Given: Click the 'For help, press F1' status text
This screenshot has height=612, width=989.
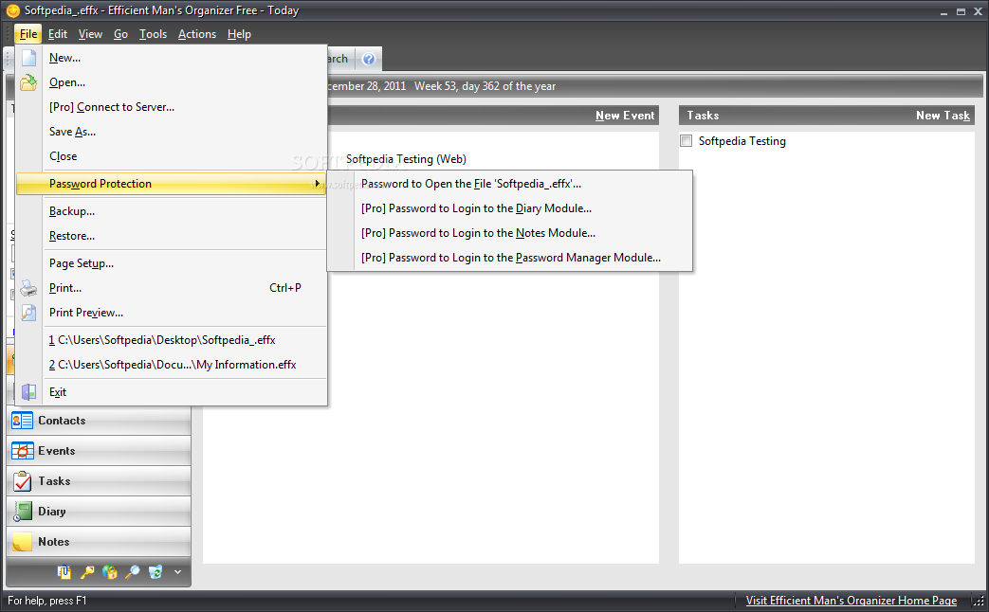Looking at the screenshot, I should (46, 601).
